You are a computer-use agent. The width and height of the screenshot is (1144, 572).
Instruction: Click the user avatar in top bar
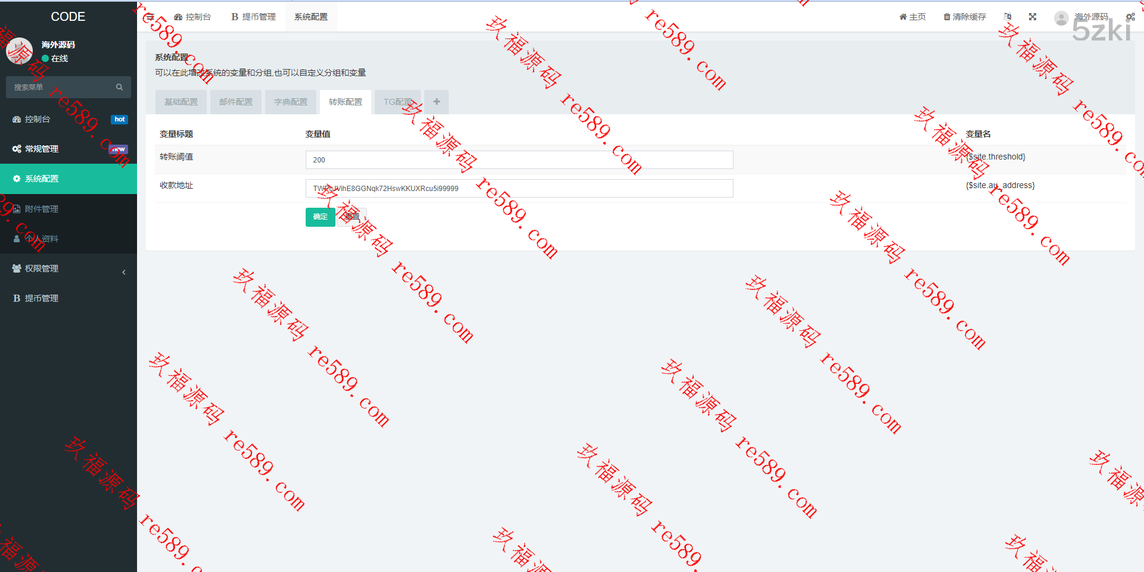coord(1061,17)
